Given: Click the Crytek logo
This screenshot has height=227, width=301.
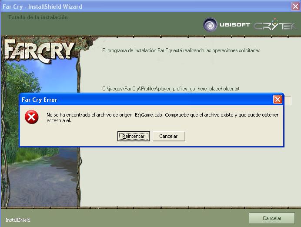Looking at the screenshot, I should pyautogui.click(x=275, y=25).
